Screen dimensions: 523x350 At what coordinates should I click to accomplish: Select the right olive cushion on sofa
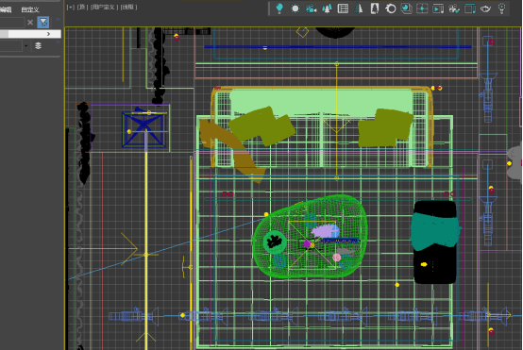tap(385, 127)
